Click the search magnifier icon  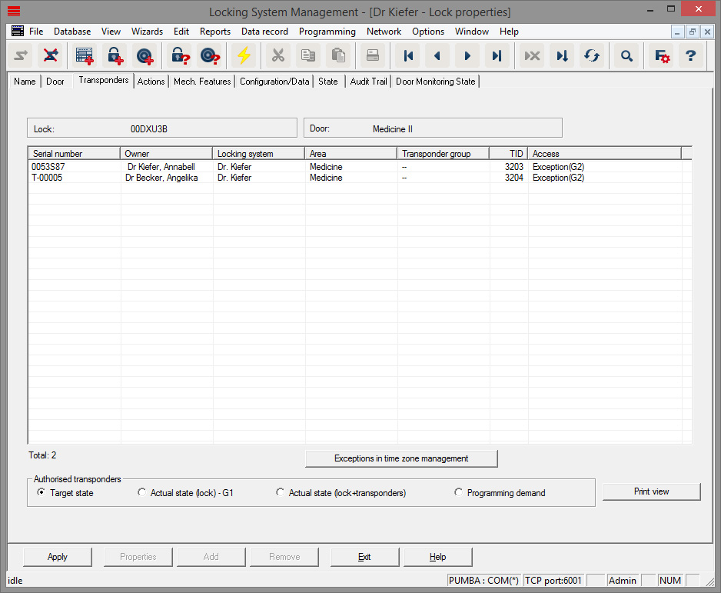tap(627, 55)
